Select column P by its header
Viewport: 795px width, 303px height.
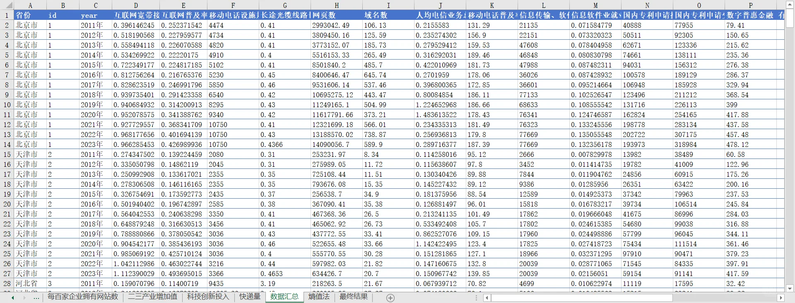[751, 5]
